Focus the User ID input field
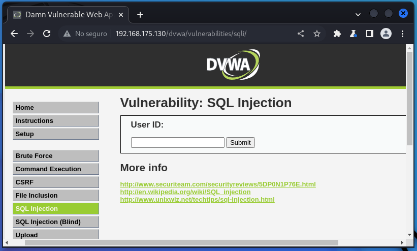Screen dimensions: 417x251 pos(178,142)
